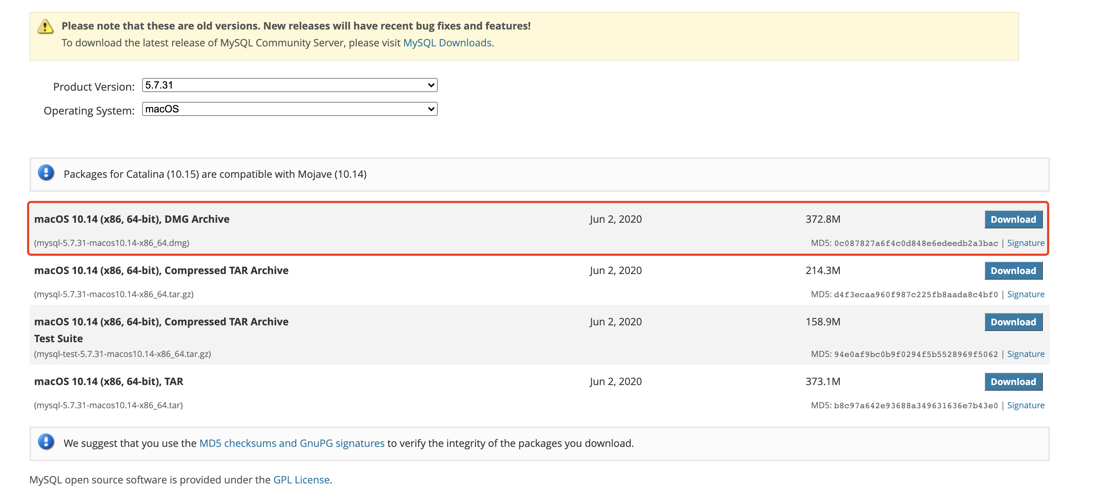Click the blue info icon beside Catalina note

[x=46, y=173]
